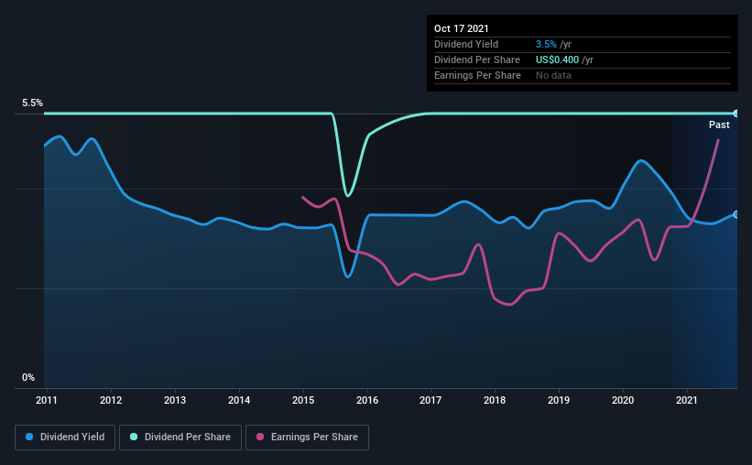Click the teal Dividend Per Share legend dot
Screen dimensions: 752x465
coord(134,437)
